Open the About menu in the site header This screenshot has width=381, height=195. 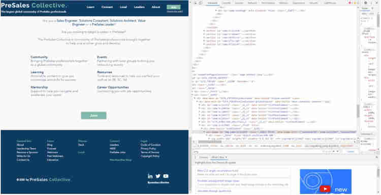tap(156, 7)
